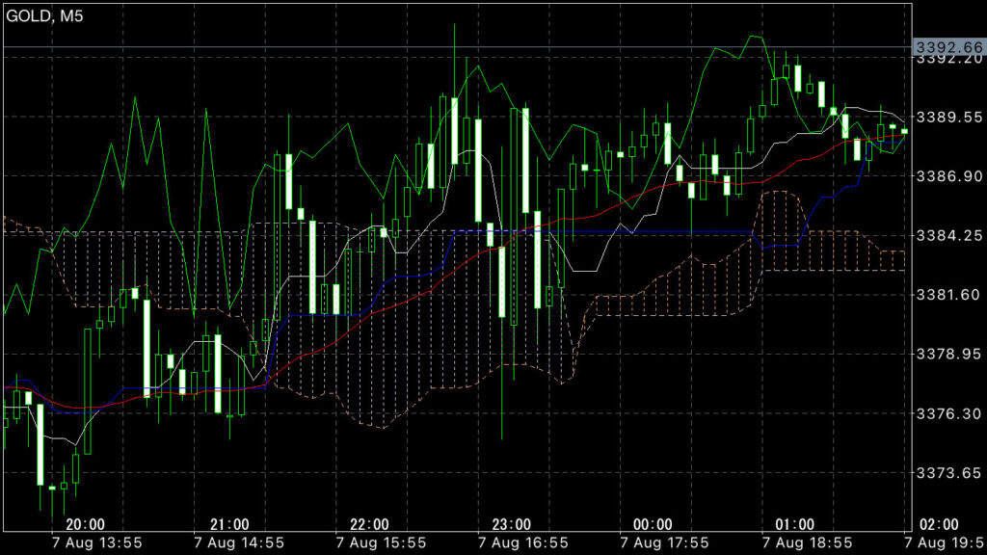
Task: Select the 3376.30 price axis label
Action: [948, 413]
